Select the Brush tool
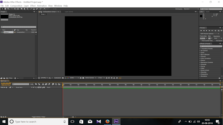 pyautogui.click(x=31, y=9)
